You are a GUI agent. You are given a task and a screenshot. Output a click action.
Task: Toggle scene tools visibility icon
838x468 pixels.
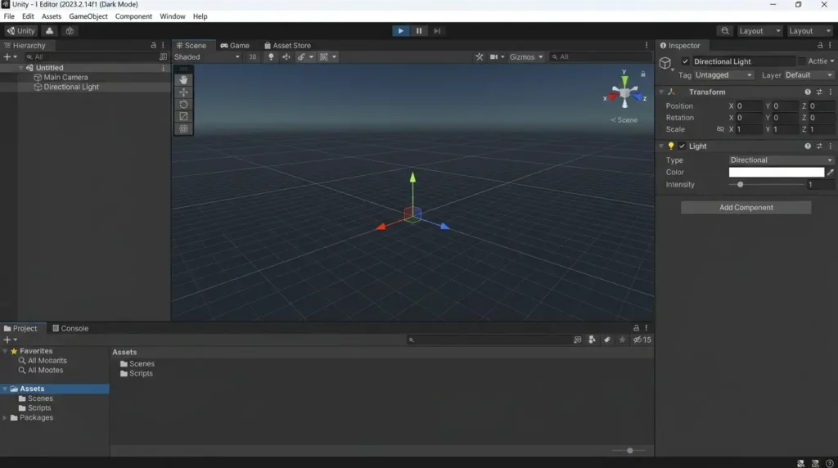click(479, 56)
